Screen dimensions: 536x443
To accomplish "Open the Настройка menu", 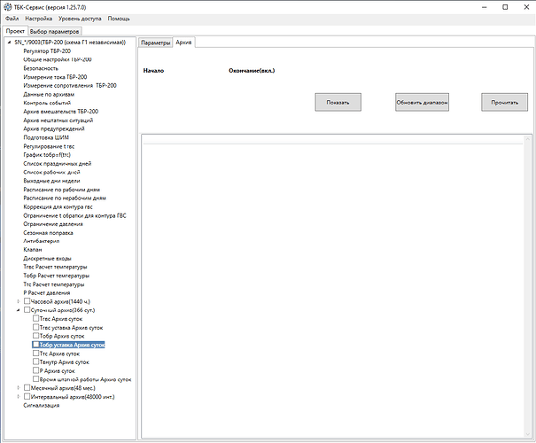I will tap(38, 18).
